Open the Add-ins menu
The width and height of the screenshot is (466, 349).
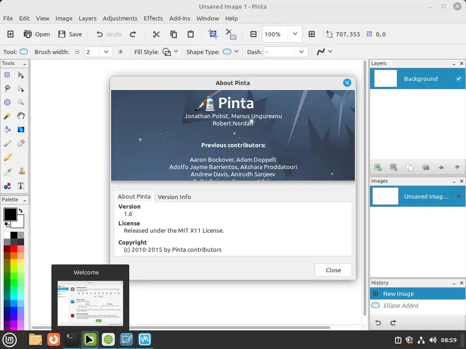point(179,18)
